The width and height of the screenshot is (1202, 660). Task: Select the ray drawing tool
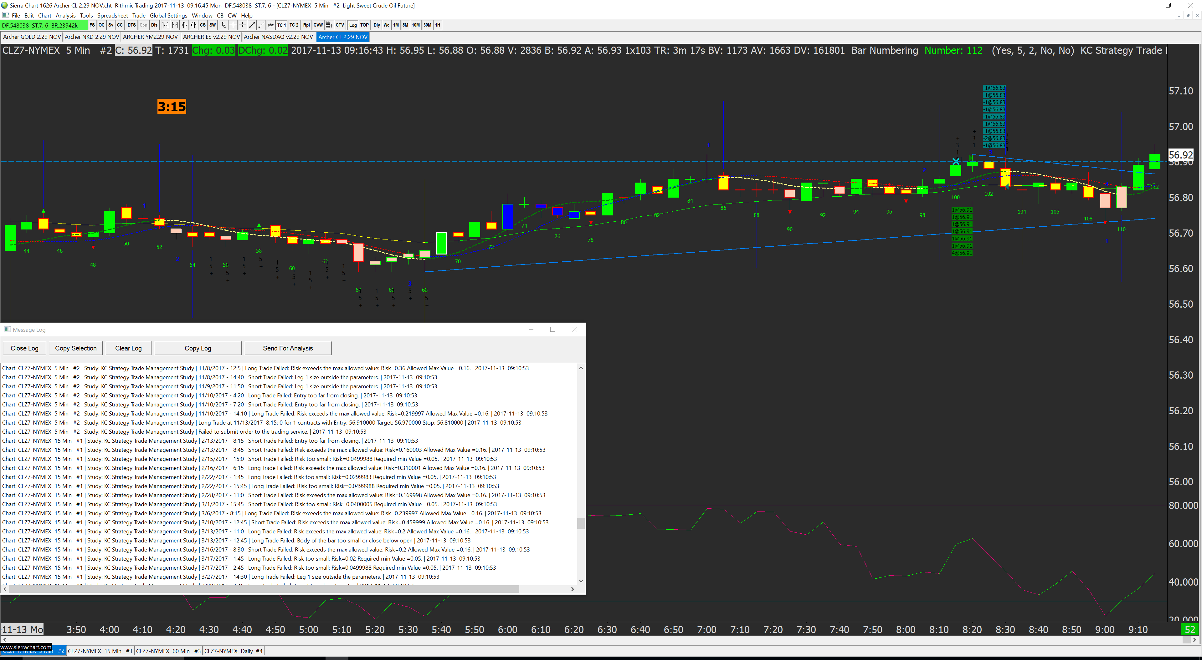pos(261,25)
